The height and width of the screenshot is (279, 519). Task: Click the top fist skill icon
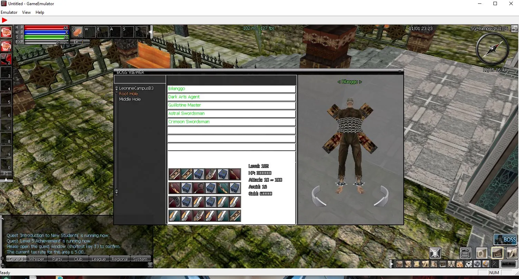[6, 32]
